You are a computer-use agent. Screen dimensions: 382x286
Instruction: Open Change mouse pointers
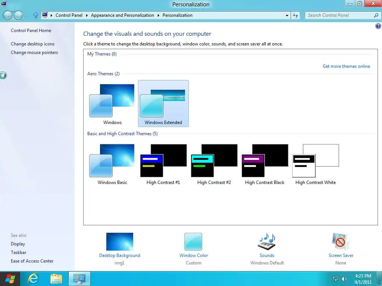coord(34,53)
